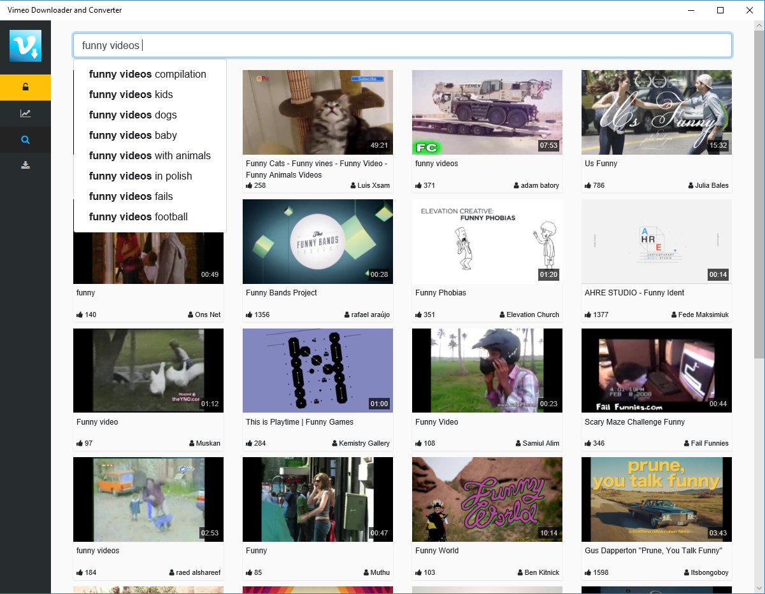Open the Funny Phobias thumbnail
The height and width of the screenshot is (594, 765).
pyautogui.click(x=487, y=241)
